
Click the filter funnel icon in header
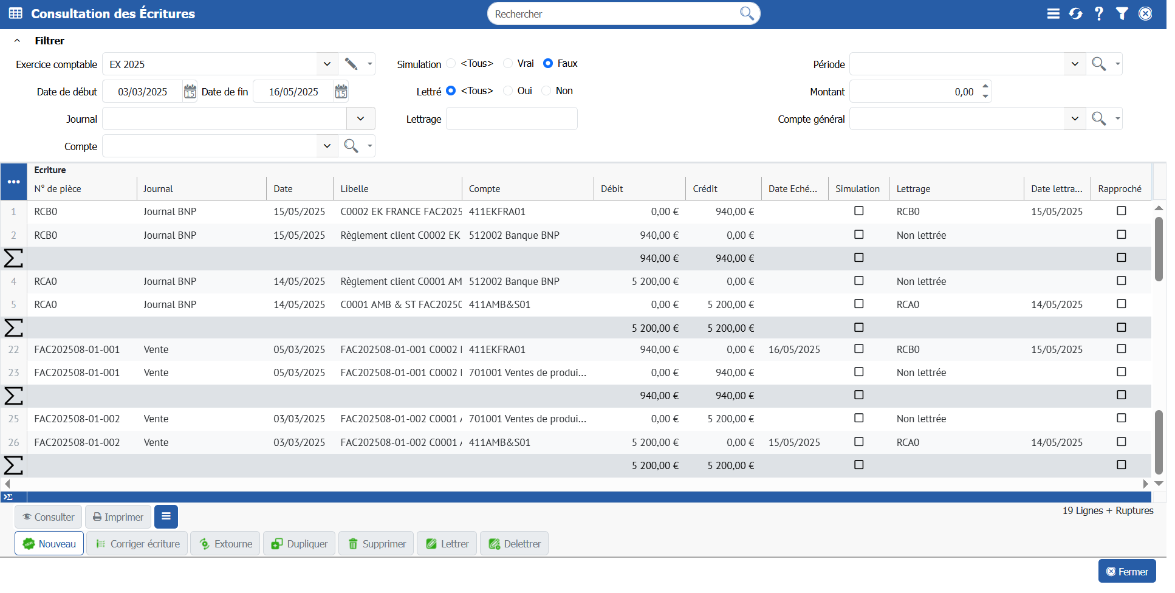pyautogui.click(x=1122, y=13)
